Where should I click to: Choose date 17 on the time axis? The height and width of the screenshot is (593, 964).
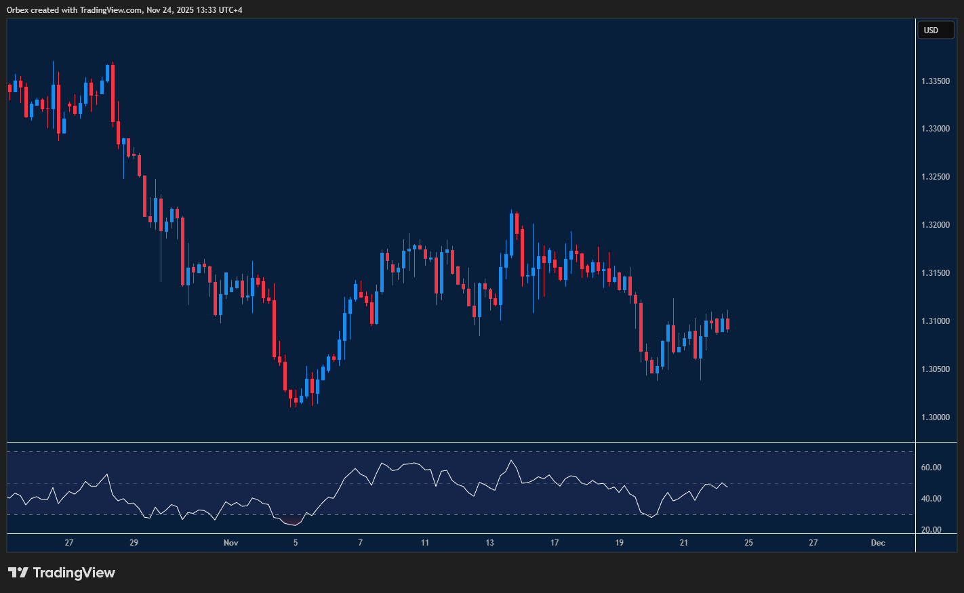tap(555, 543)
